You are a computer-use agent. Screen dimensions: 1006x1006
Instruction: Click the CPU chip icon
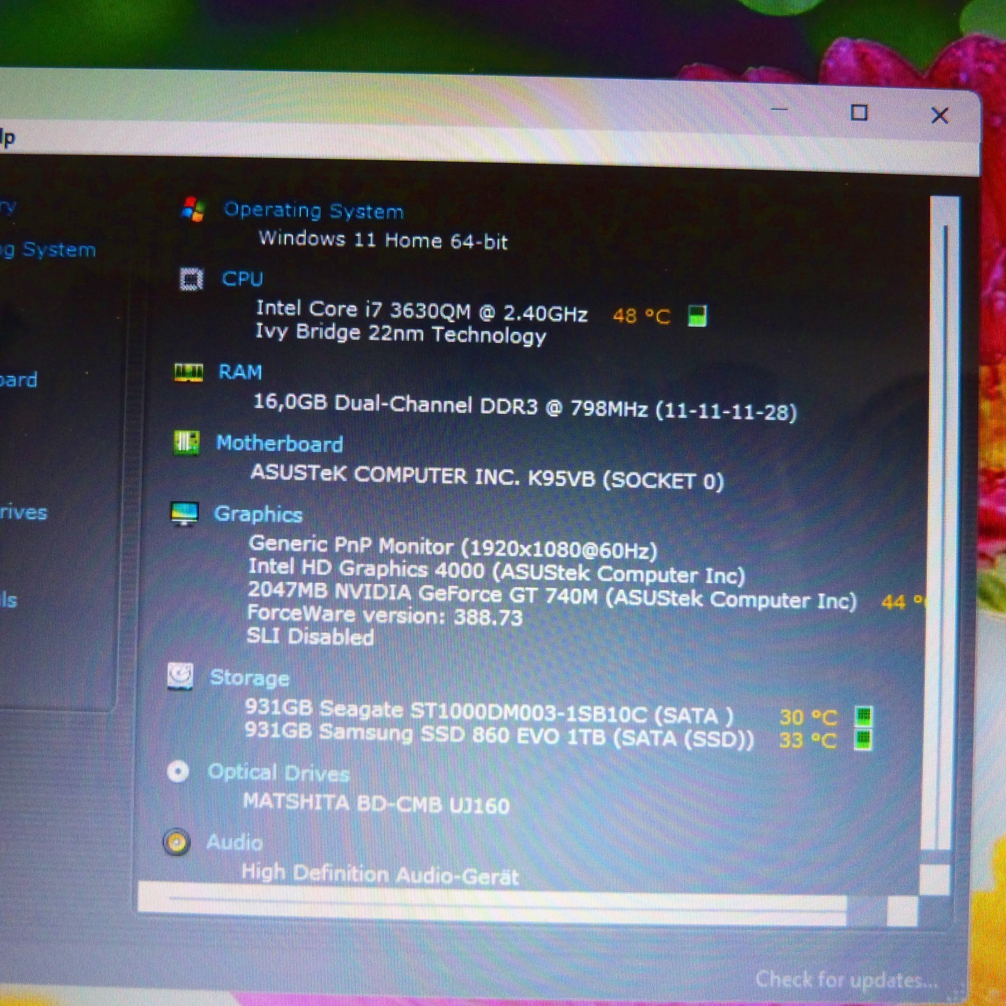(x=191, y=279)
